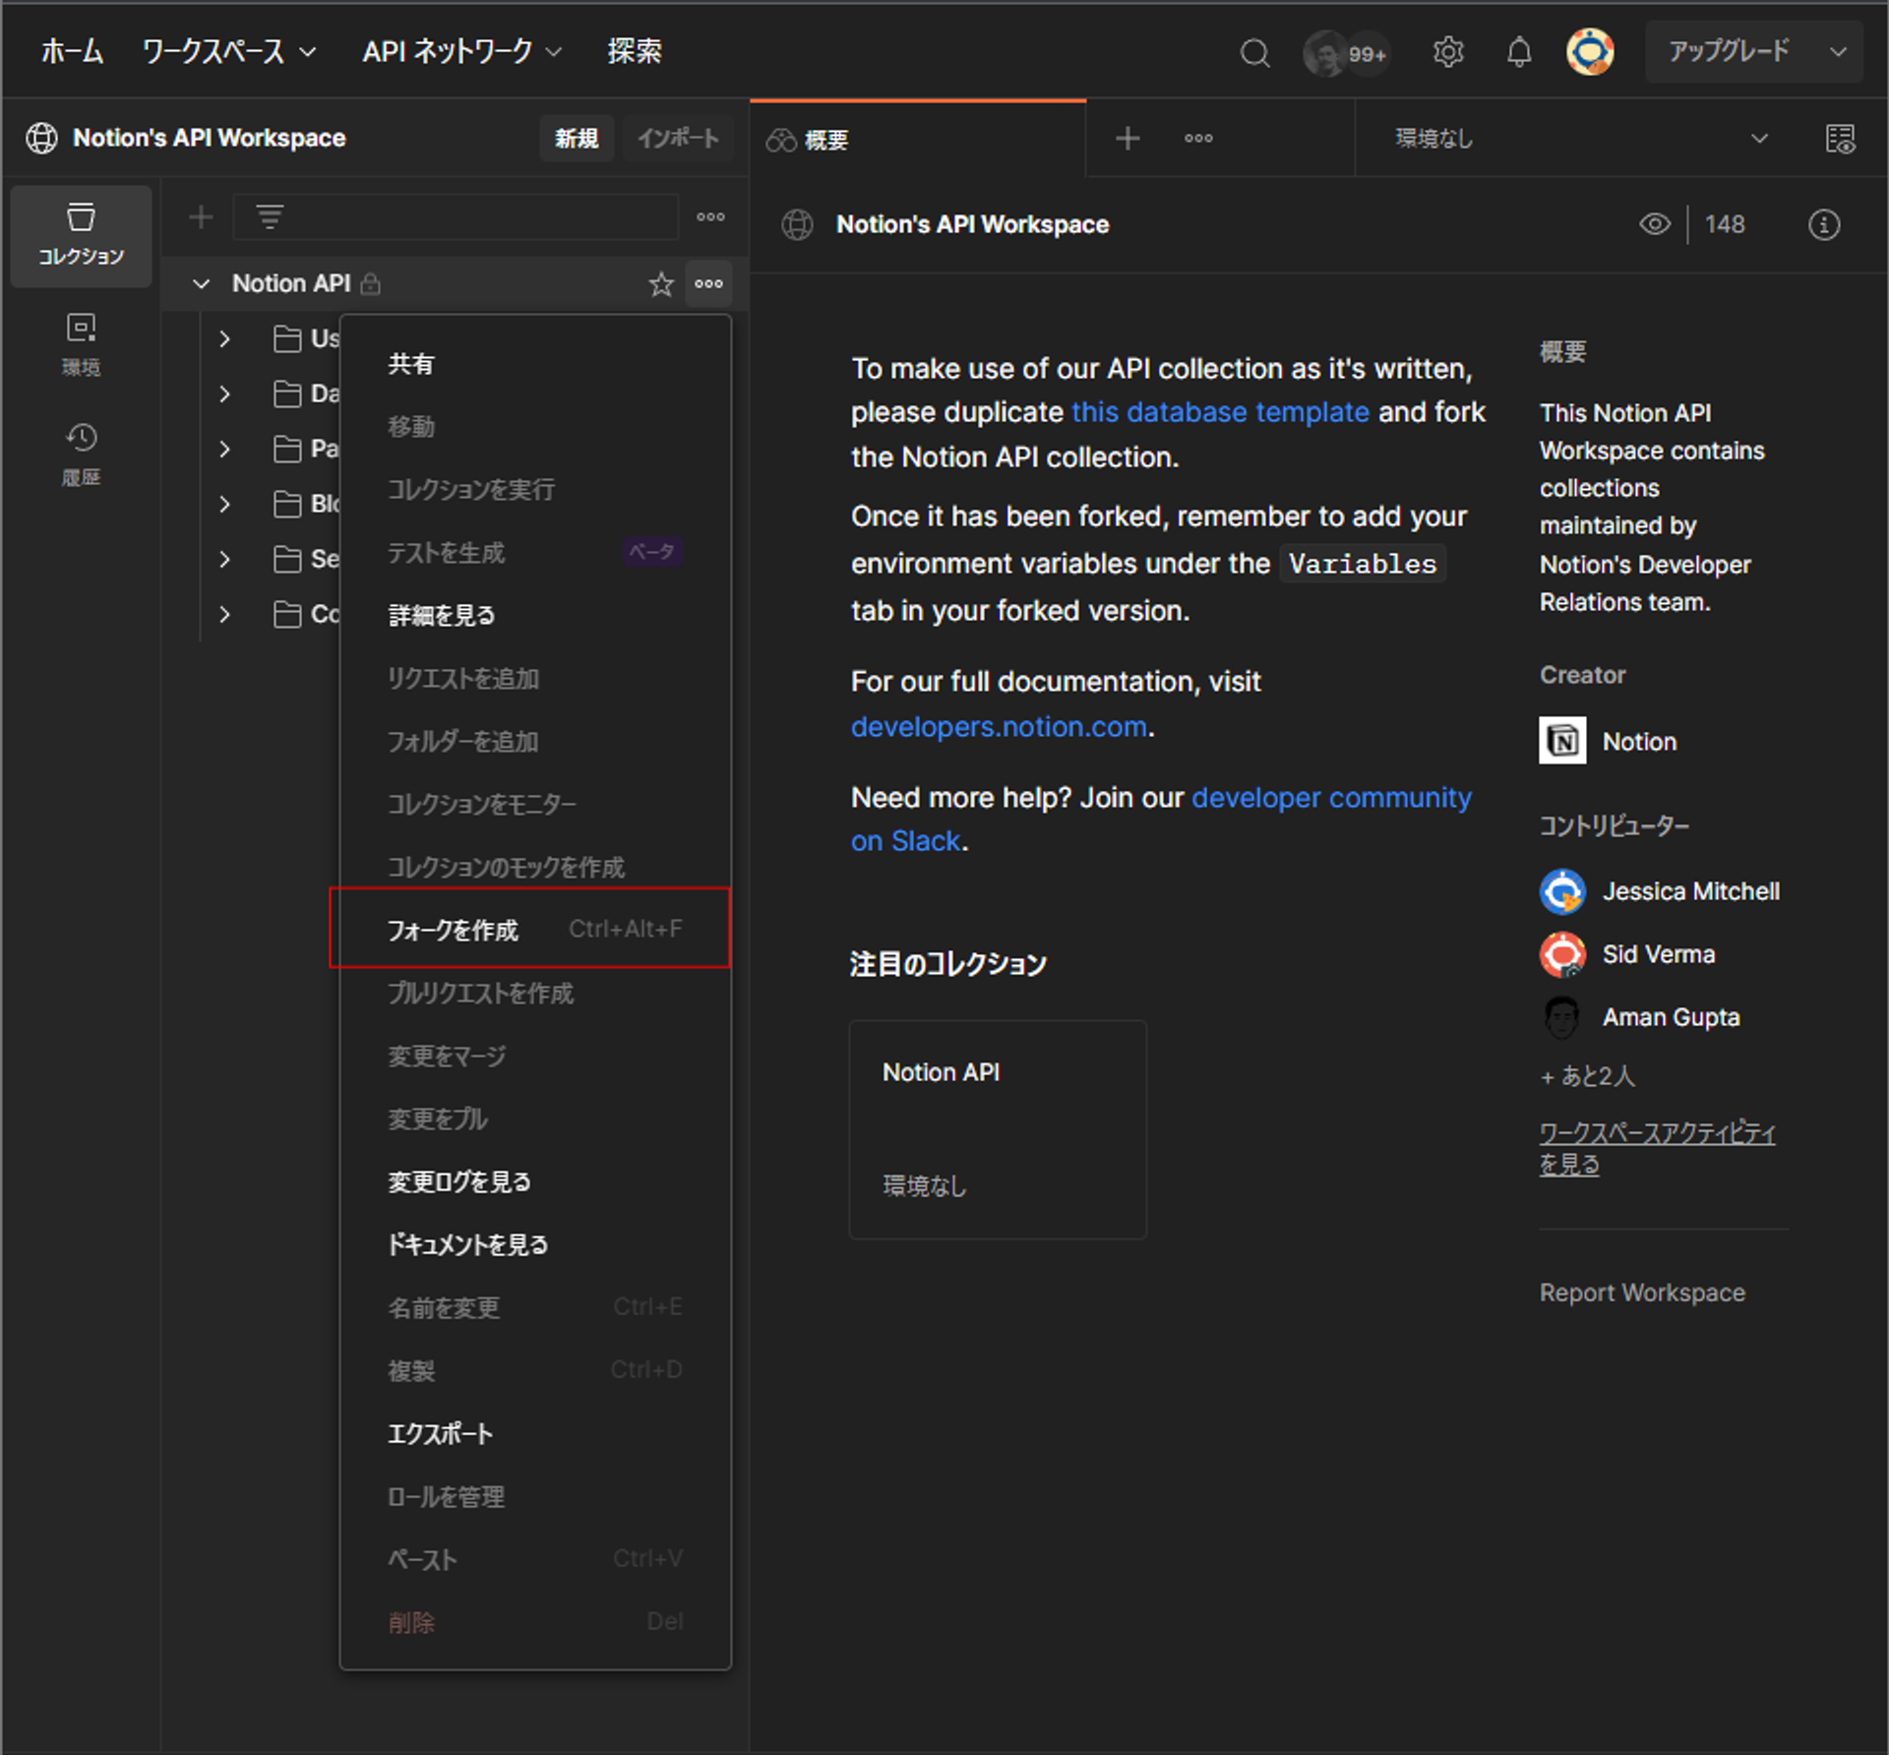The width and height of the screenshot is (1889, 1755).
Task: Click the 新規 button
Action: pyautogui.click(x=577, y=138)
